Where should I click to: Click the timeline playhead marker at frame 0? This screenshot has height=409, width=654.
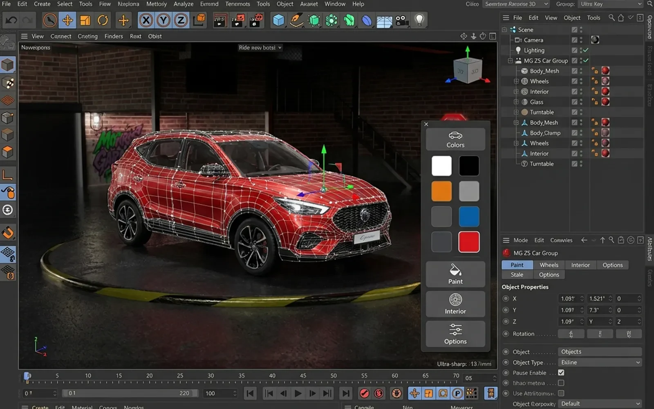(27, 376)
